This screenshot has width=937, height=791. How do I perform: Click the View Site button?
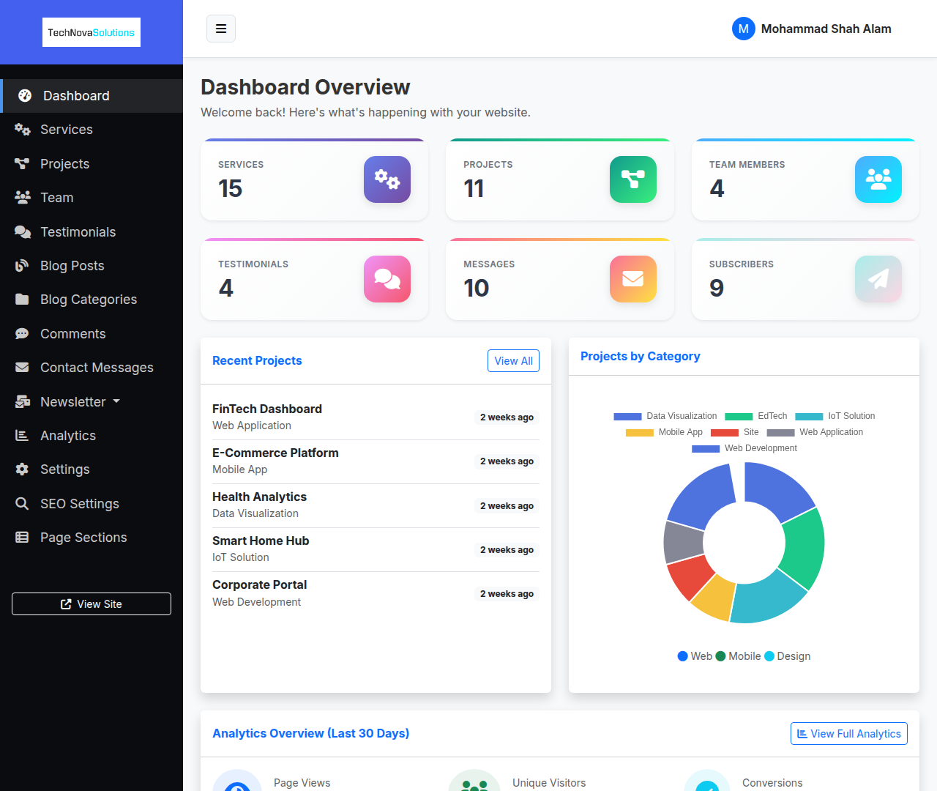pos(92,604)
